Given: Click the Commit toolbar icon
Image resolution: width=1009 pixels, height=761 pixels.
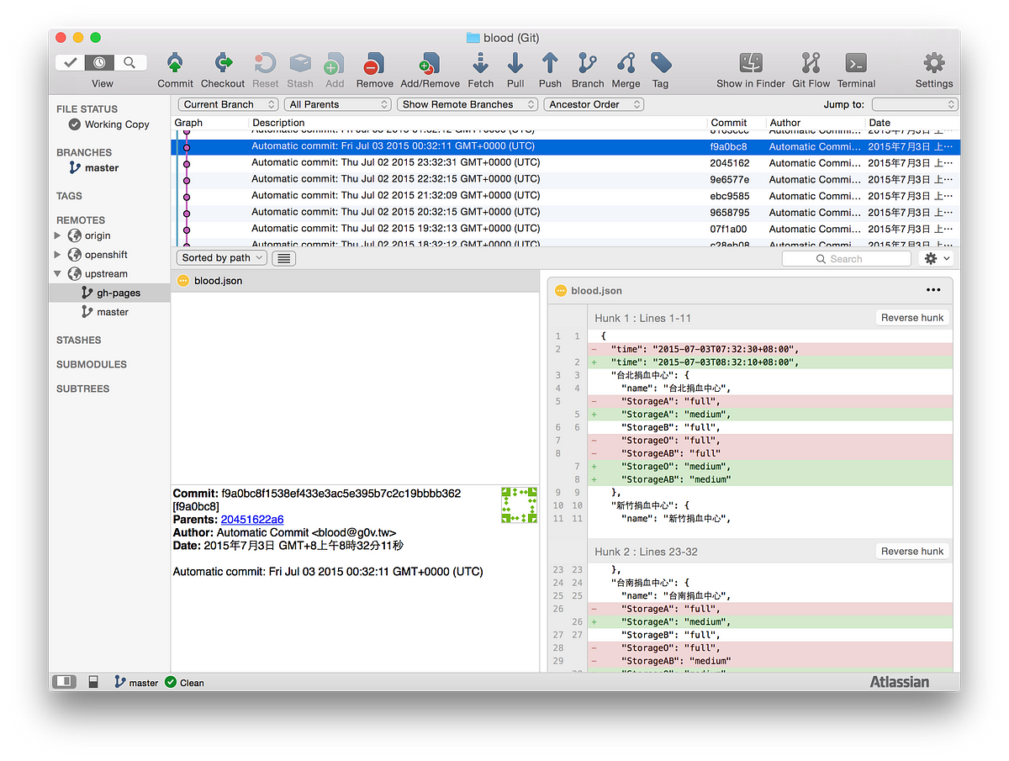Looking at the screenshot, I should click(175, 64).
